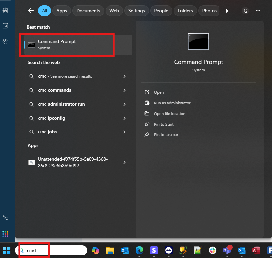This screenshot has height=258, width=272.
Task: Expand chevron next to Unattended app result
Action: pos(124,162)
